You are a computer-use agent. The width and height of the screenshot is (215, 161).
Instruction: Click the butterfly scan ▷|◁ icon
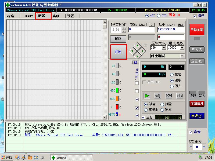click(180, 96)
